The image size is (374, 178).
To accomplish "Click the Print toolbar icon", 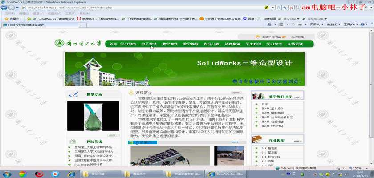I will tap(300, 24).
